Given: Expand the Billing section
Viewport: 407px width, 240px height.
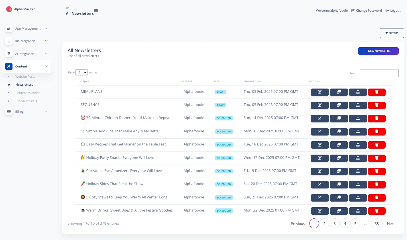Looking at the screenshot, I should pyautogui.click(x=46, y=111).
